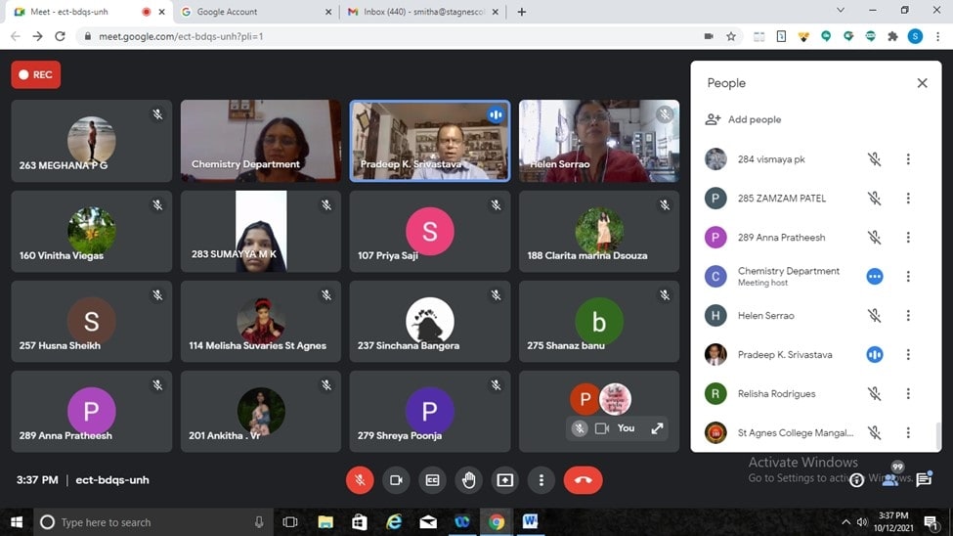Open the meeting details info icon
Viewport: 953px width, 536px height.
856,479
